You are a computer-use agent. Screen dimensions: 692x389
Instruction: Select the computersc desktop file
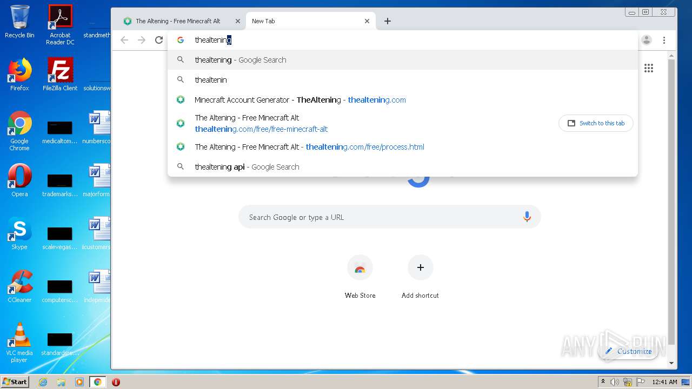click(x=60, y=291)
